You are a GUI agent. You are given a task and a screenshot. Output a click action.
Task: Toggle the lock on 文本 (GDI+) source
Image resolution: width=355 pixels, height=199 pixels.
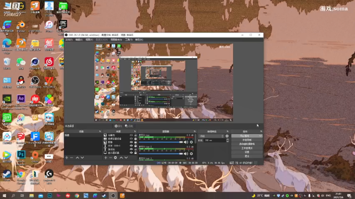135,146
